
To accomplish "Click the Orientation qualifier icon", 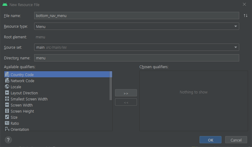I will click(7, 129).
